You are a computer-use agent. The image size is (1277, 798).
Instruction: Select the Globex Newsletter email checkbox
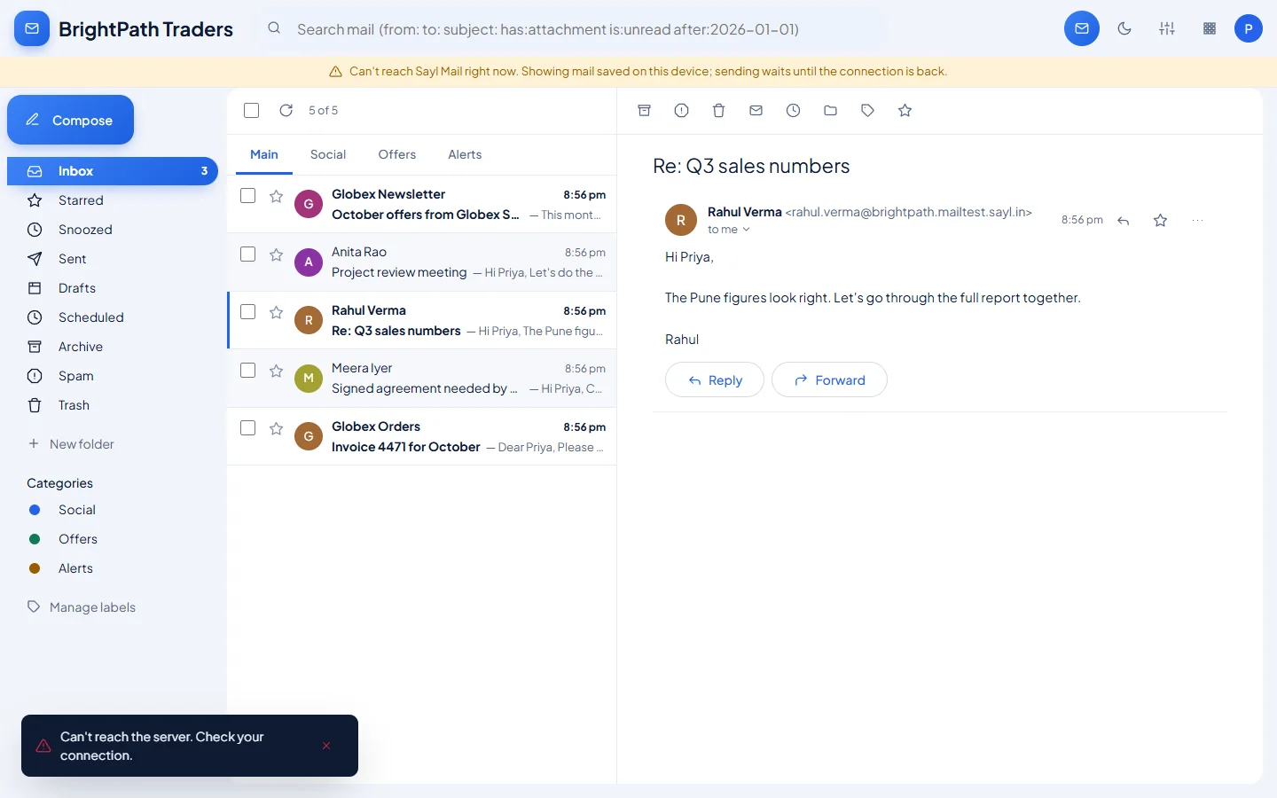point(248,196)
